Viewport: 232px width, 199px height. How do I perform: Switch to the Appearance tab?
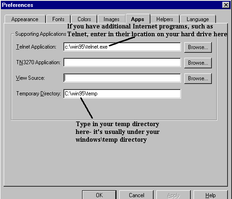coord(25,19)
